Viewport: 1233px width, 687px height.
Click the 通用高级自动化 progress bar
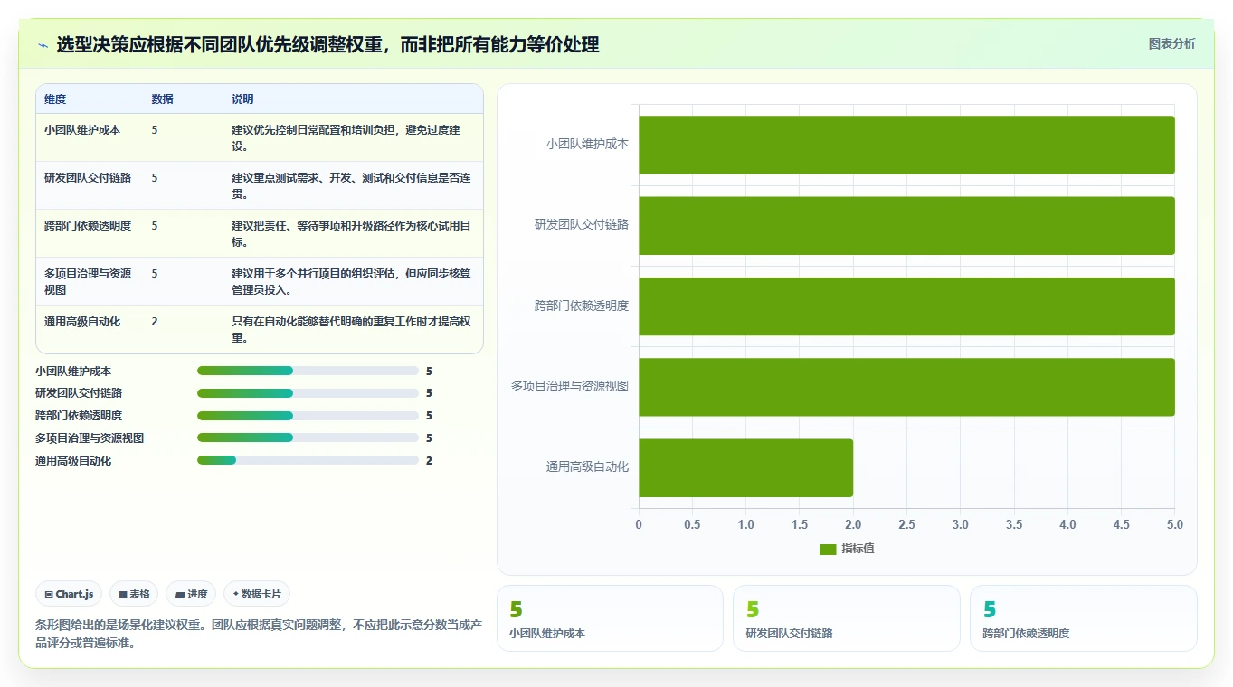pos(308,460)
